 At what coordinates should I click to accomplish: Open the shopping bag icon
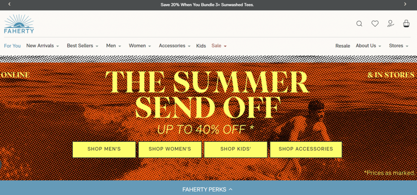(x=406, y=24)
